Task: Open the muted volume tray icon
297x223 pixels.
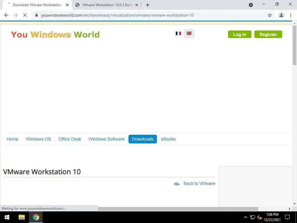Action: (259, 217)
